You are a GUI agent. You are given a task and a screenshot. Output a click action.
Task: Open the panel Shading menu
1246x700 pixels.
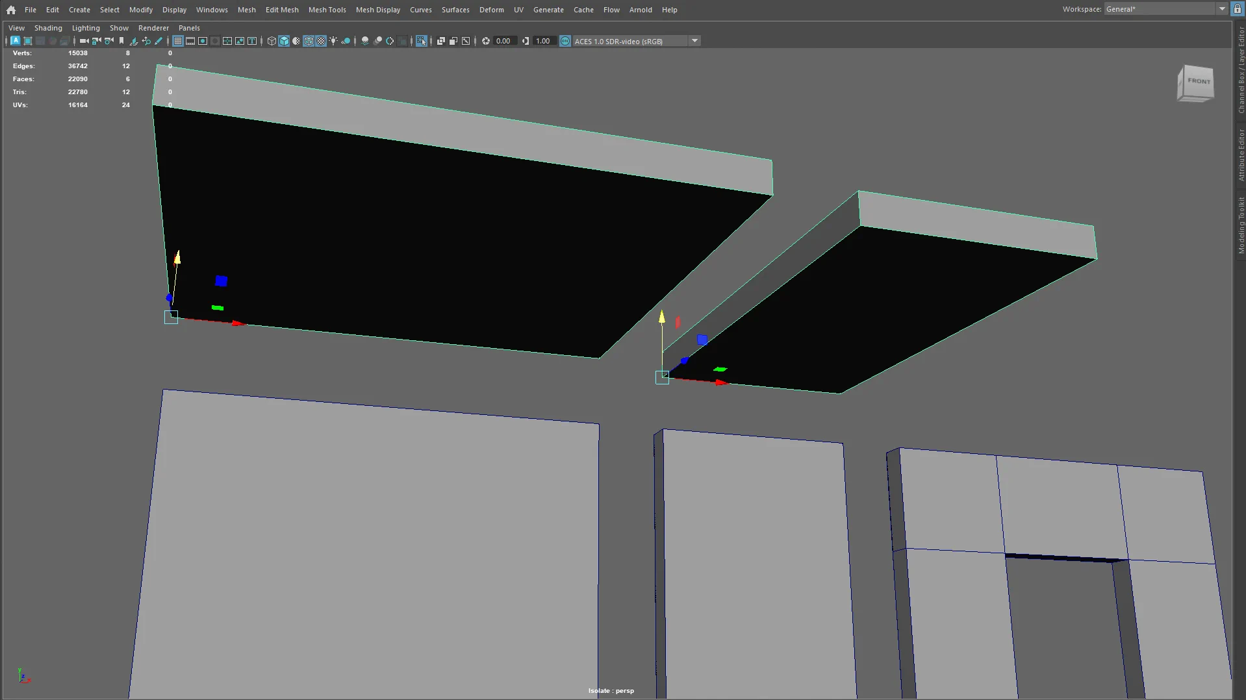pyautogui.click(x=48, y=28)
